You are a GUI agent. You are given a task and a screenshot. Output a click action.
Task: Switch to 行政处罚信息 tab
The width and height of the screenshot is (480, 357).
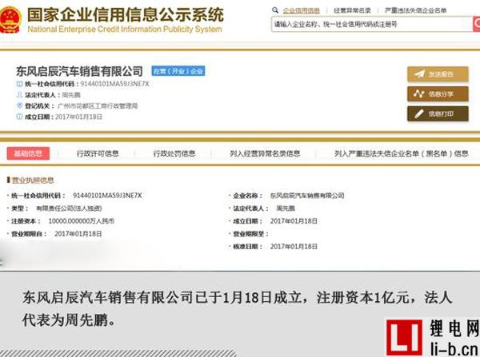[174, 153]
